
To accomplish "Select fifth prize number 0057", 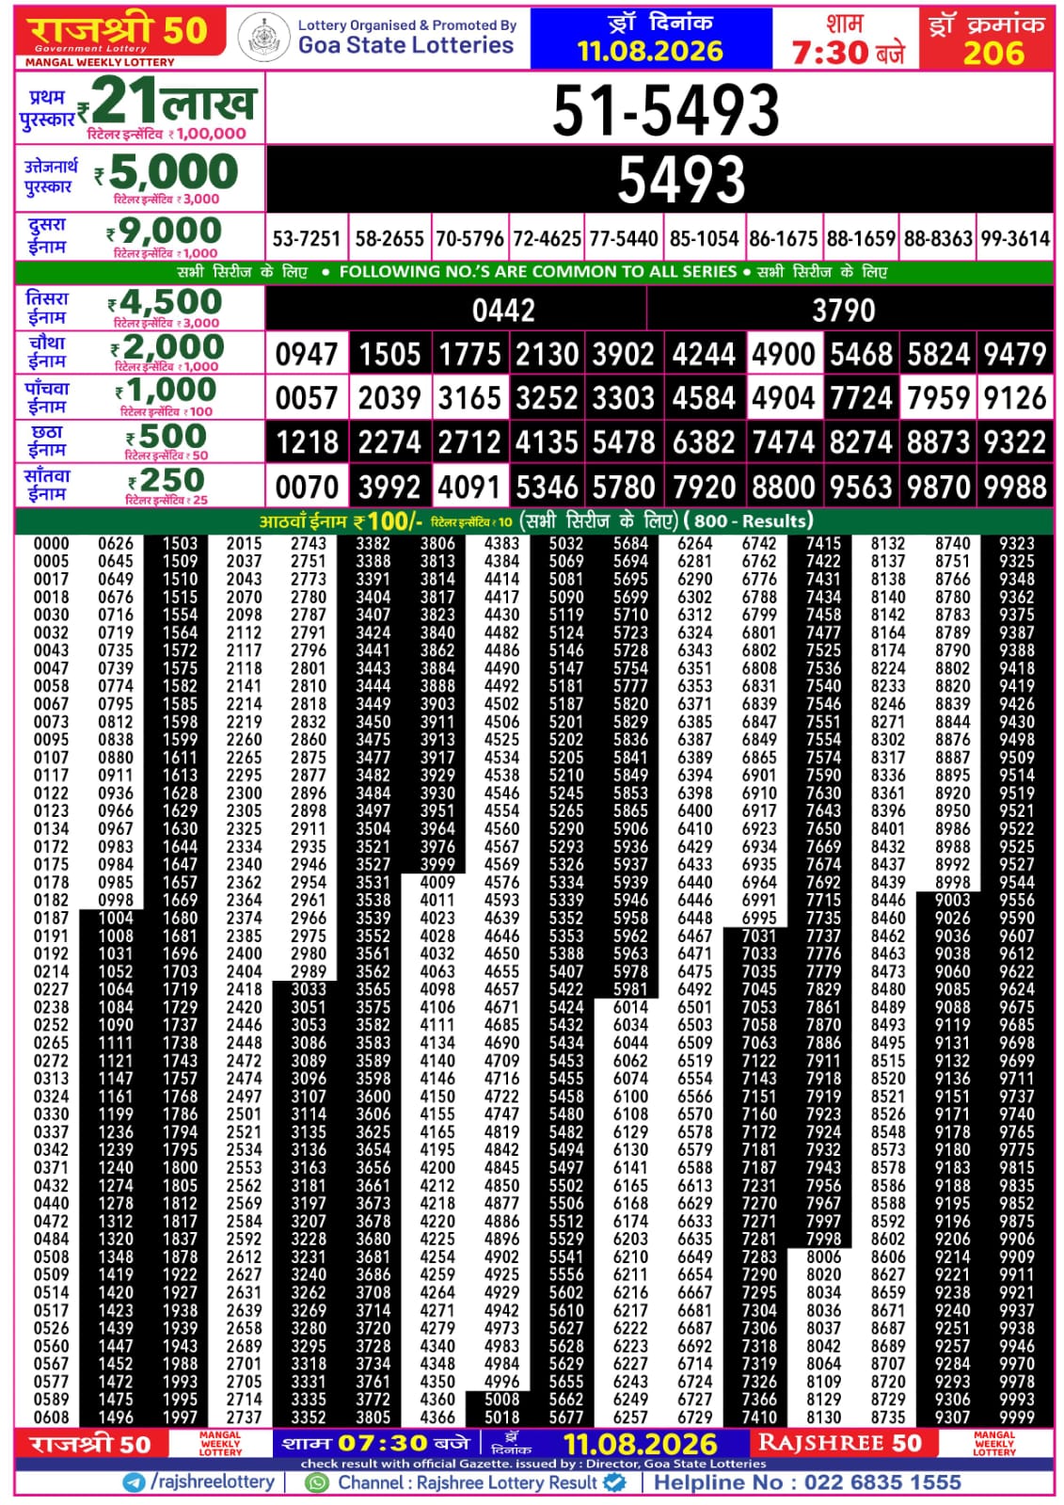I will tap(307, 398).
